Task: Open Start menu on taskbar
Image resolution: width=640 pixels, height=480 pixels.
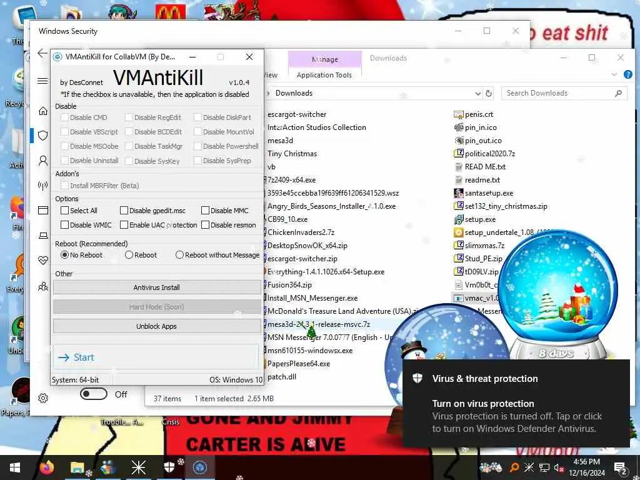Action: coord(15,467)
